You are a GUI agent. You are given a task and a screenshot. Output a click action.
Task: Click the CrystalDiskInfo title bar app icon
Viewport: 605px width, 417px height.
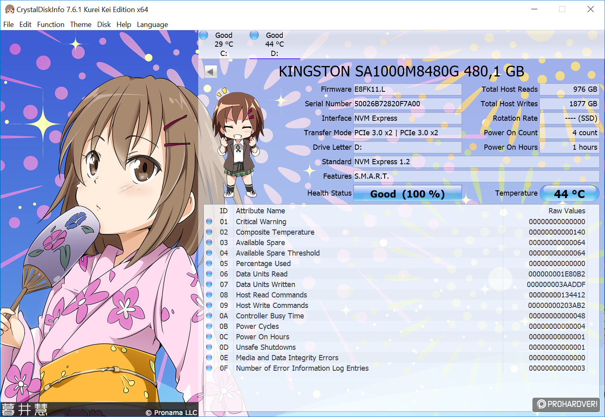(x=9, y=9)
